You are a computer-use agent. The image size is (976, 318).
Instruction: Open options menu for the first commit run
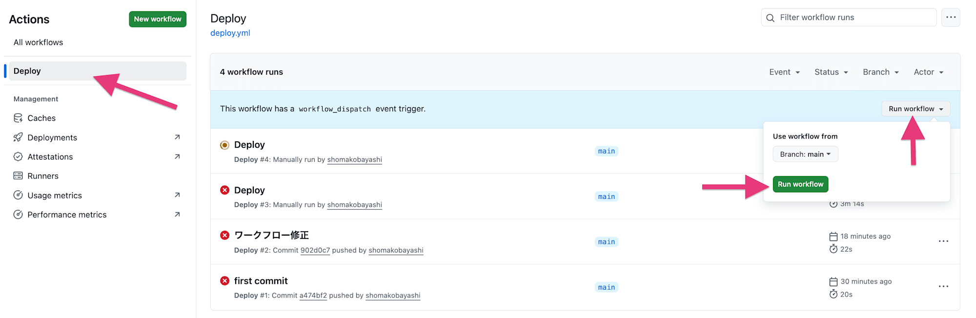tap(943, 287)
